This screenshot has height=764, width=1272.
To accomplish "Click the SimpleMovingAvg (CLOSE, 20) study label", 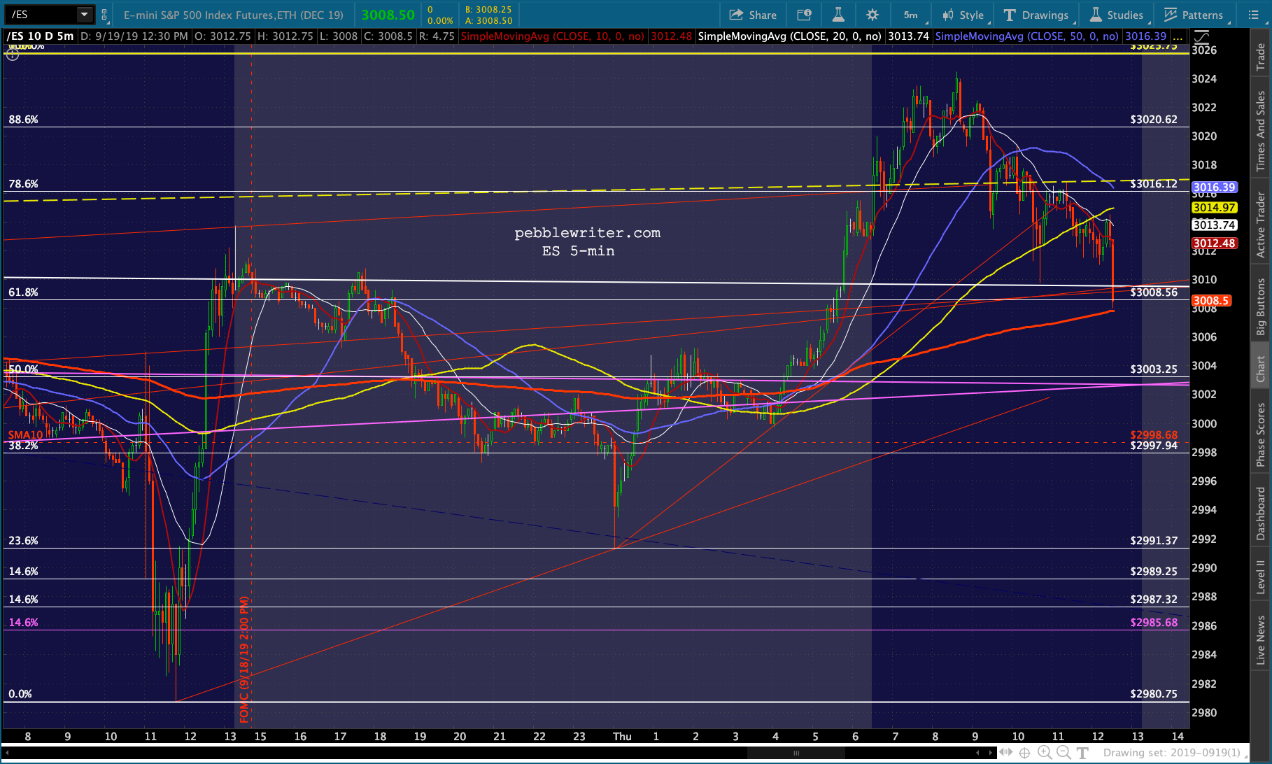I will click(790, 36).
